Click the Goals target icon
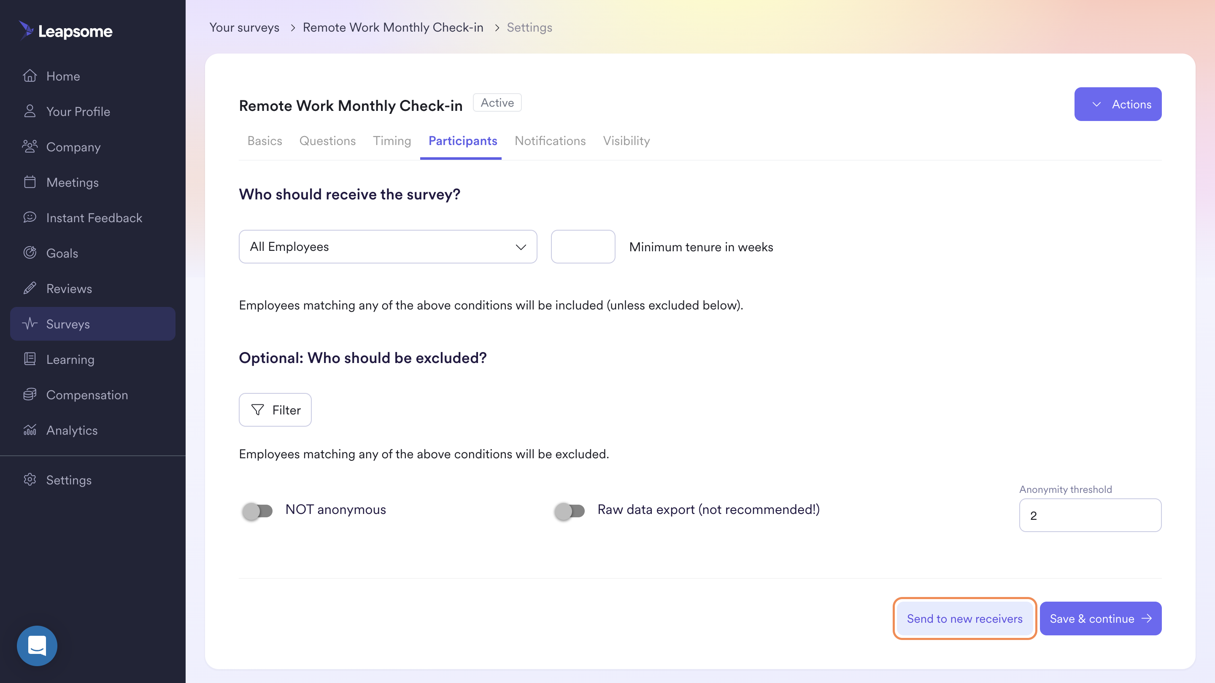This screenshot has width=1215, height=683. (30, 253)
